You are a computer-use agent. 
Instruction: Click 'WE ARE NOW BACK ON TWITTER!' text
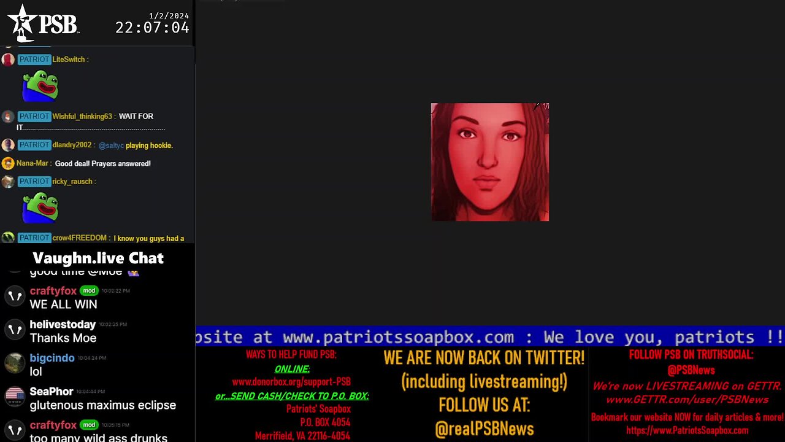coord(484,357)
